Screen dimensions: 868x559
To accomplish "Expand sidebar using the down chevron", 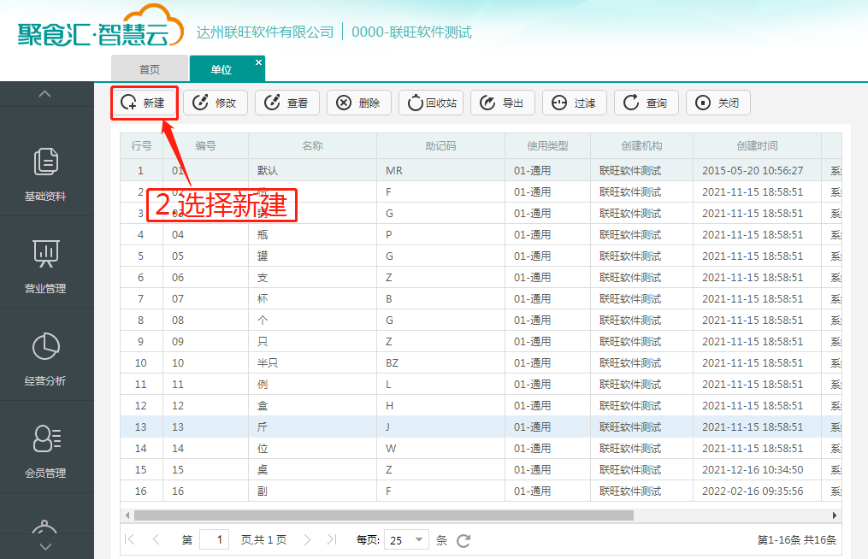I will click(x=45, y=546).
